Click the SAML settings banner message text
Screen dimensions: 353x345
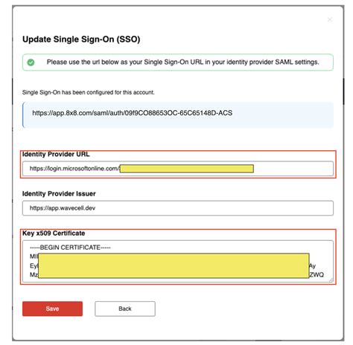[182, 62]
